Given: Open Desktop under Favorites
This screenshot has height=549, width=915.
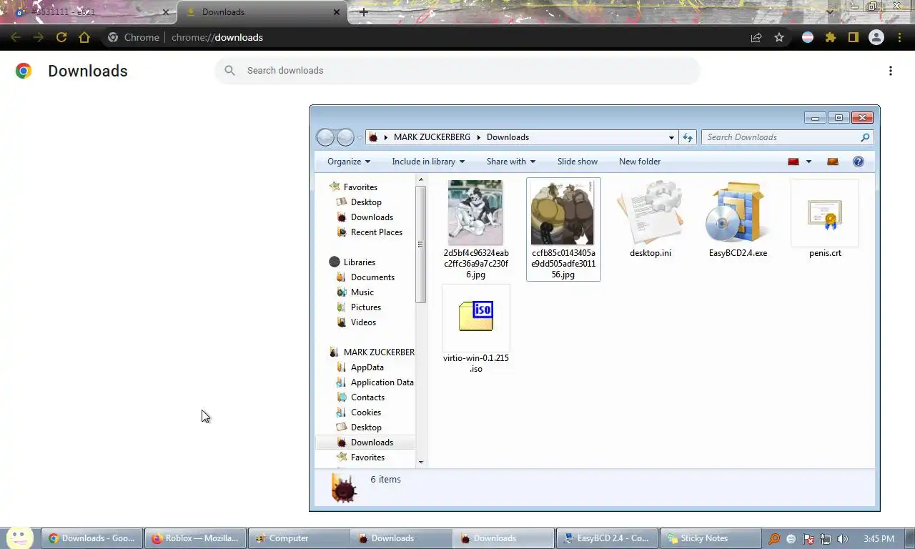Looking at the screenshot, I should point(366,202).
